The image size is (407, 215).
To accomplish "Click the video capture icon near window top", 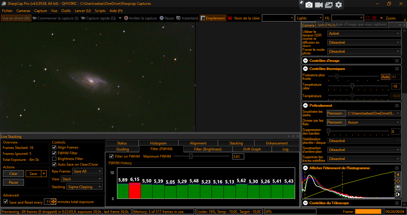I will click(x=319, y=4).
